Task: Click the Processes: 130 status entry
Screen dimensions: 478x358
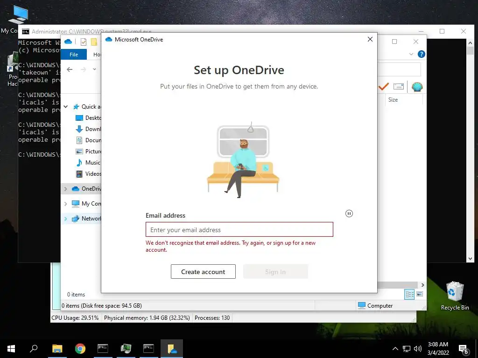Action: [212, 318]
